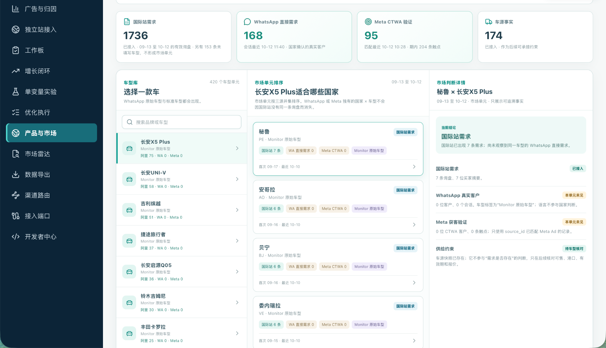This screenshot has height=348, width=606.
Task: Click the 本单元未见 badge beside Meta 获客验证
Action: [574, 222]
